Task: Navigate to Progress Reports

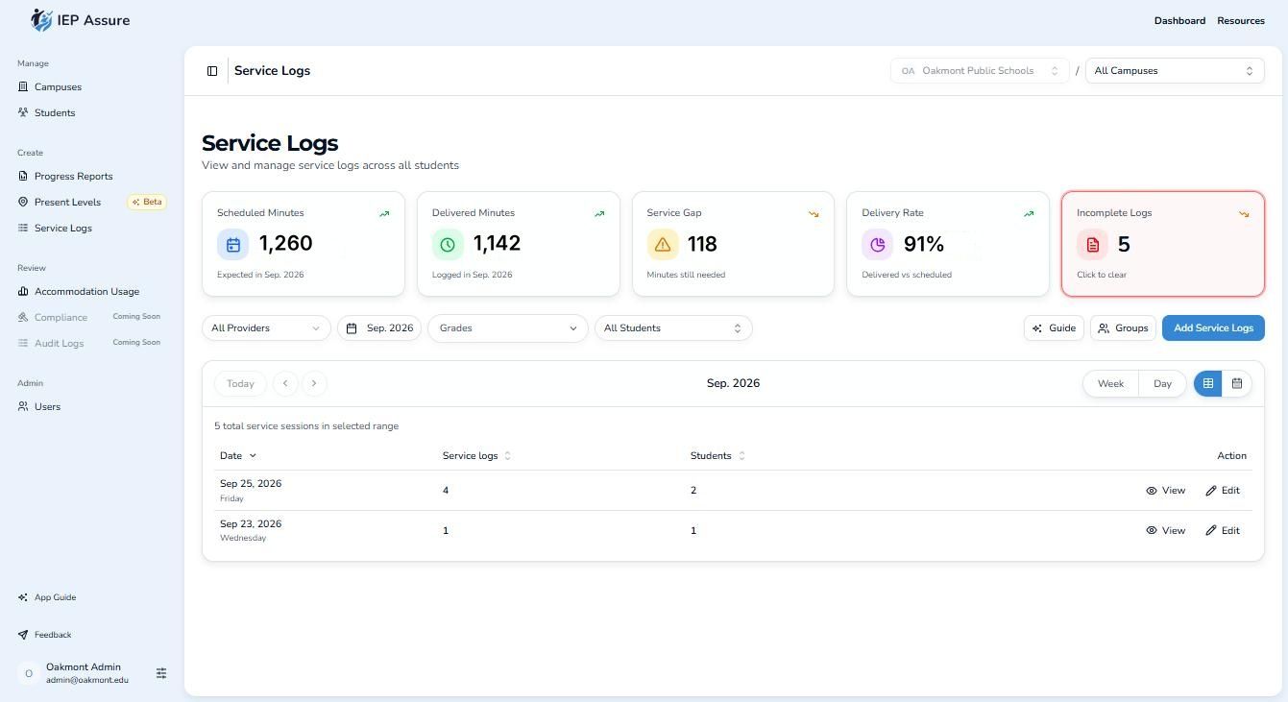Action: click(73, 177)
